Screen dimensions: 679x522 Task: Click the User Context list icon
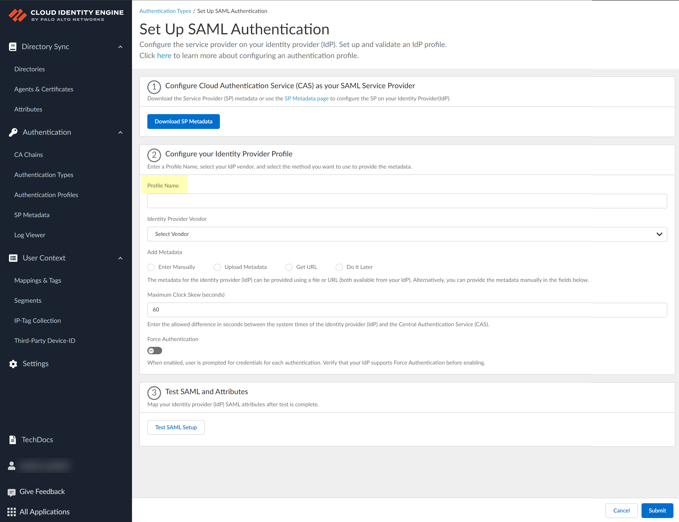click(13, 258)
